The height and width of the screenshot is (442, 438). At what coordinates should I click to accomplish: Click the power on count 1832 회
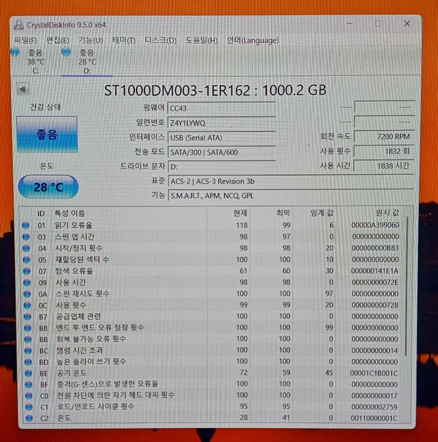tap(384, 151)
